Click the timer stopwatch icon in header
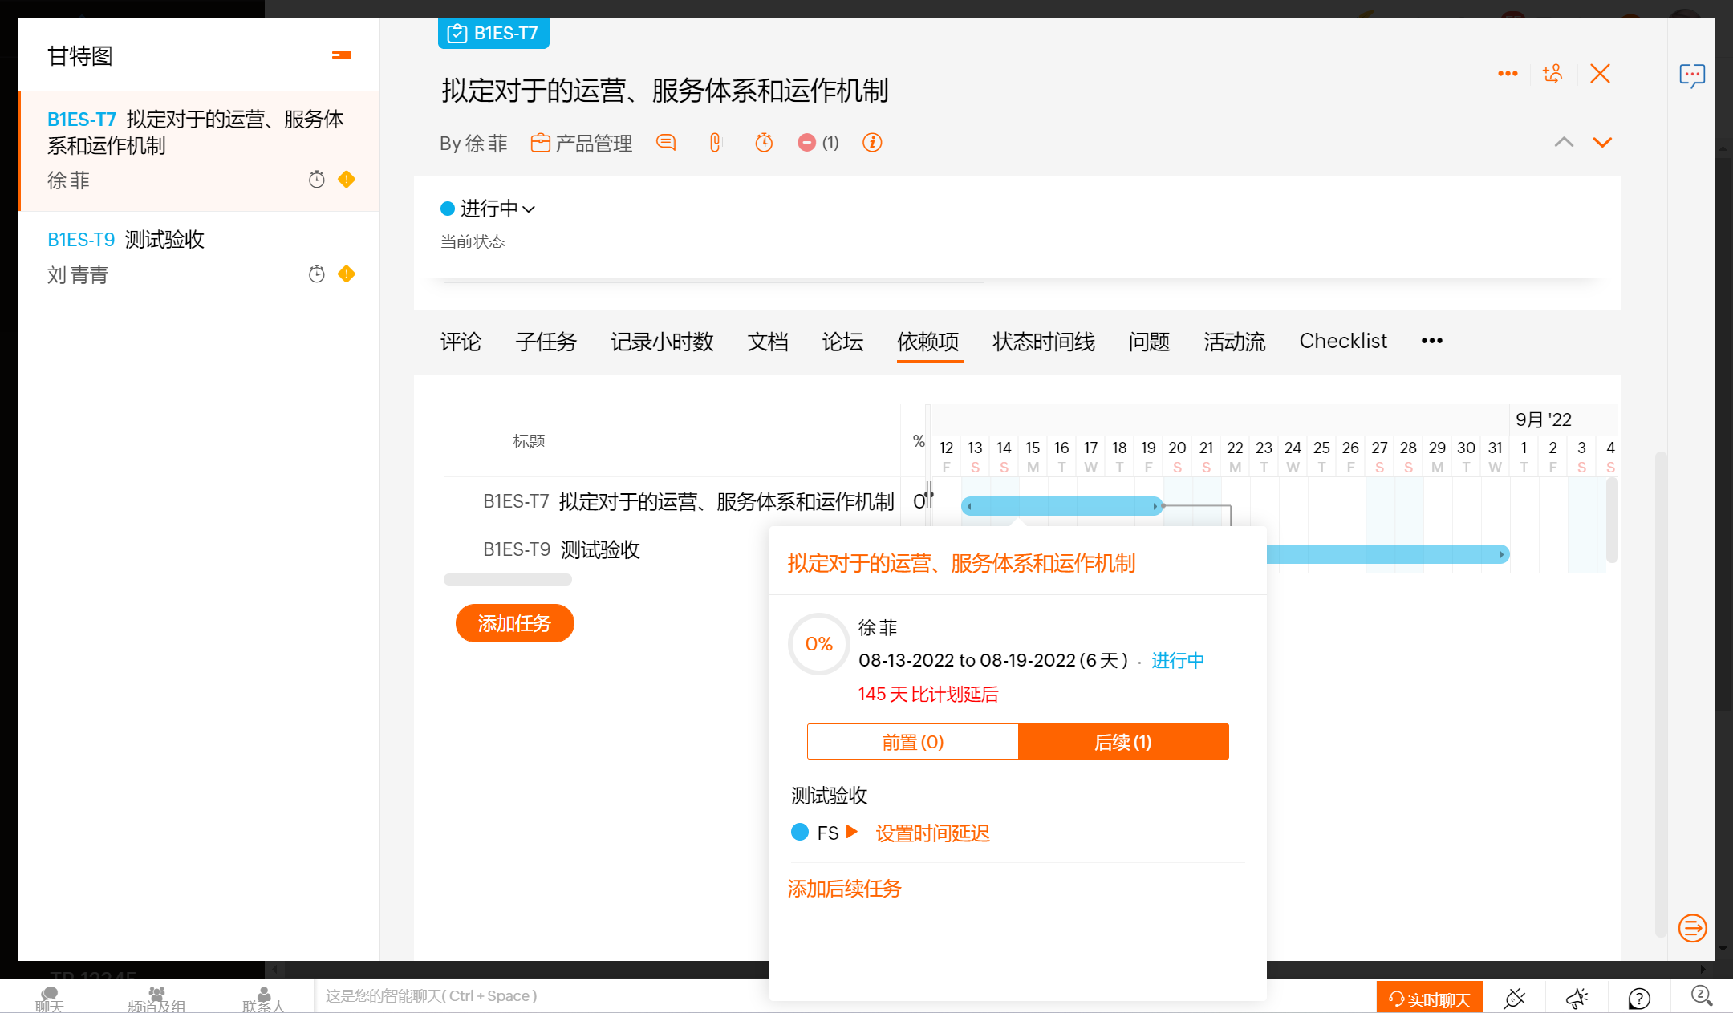1733x1013 pixels. [764, 143]
